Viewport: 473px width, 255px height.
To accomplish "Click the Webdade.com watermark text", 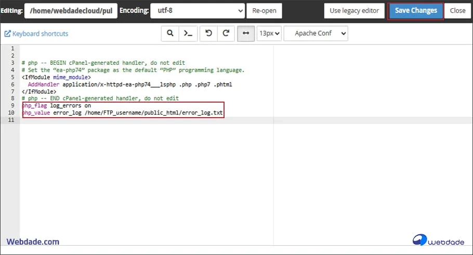I will [x=33, y=242].
